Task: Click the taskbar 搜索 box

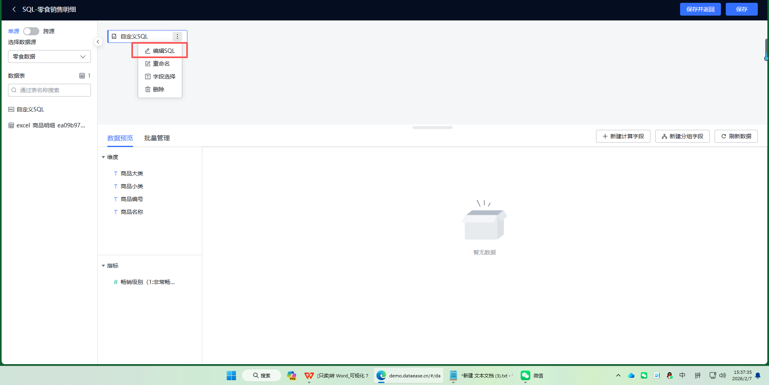Action: pos(261,375)
